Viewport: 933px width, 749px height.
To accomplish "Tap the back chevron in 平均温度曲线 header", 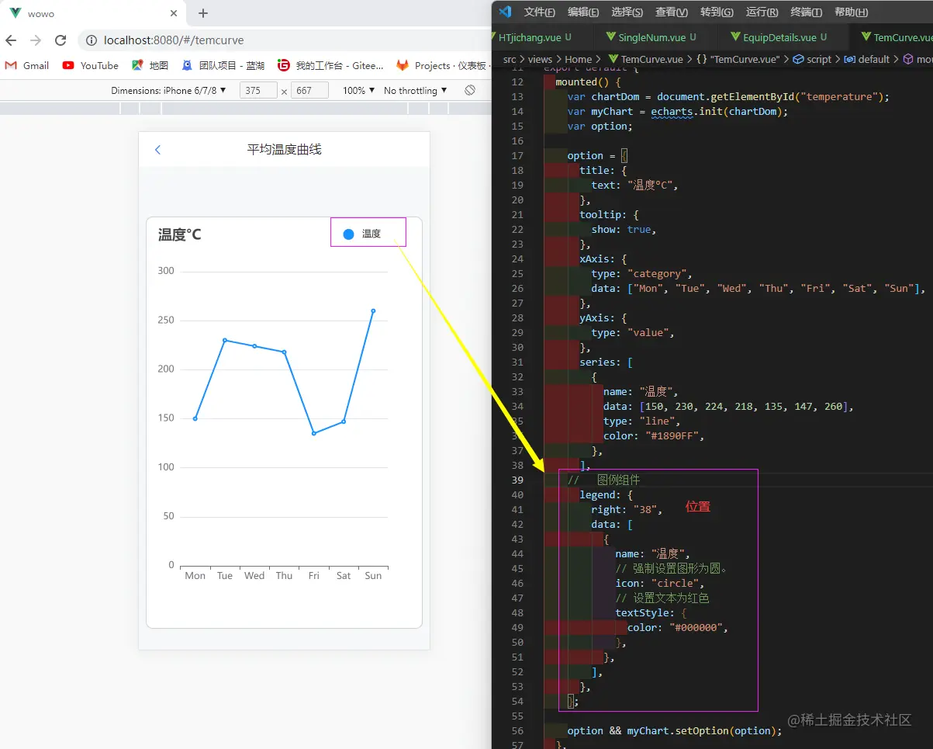I will click(157, 150).
